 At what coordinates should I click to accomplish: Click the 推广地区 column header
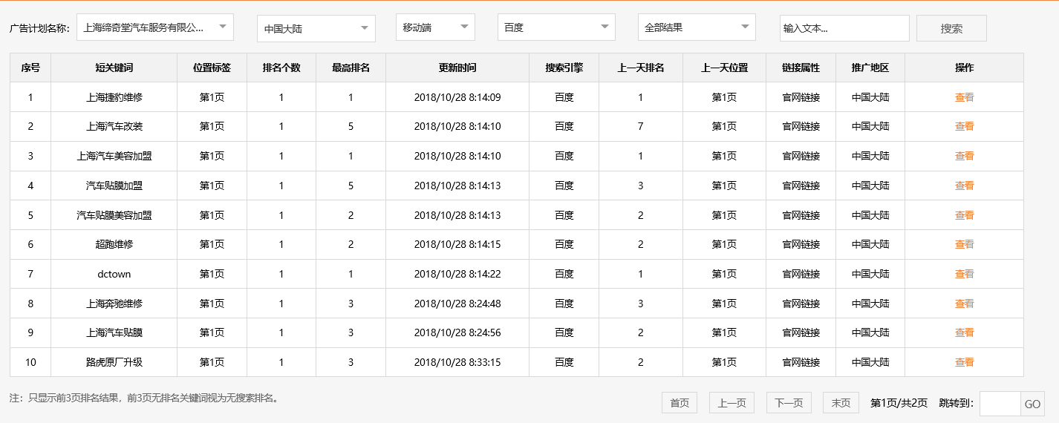click(x=870, y=68)
